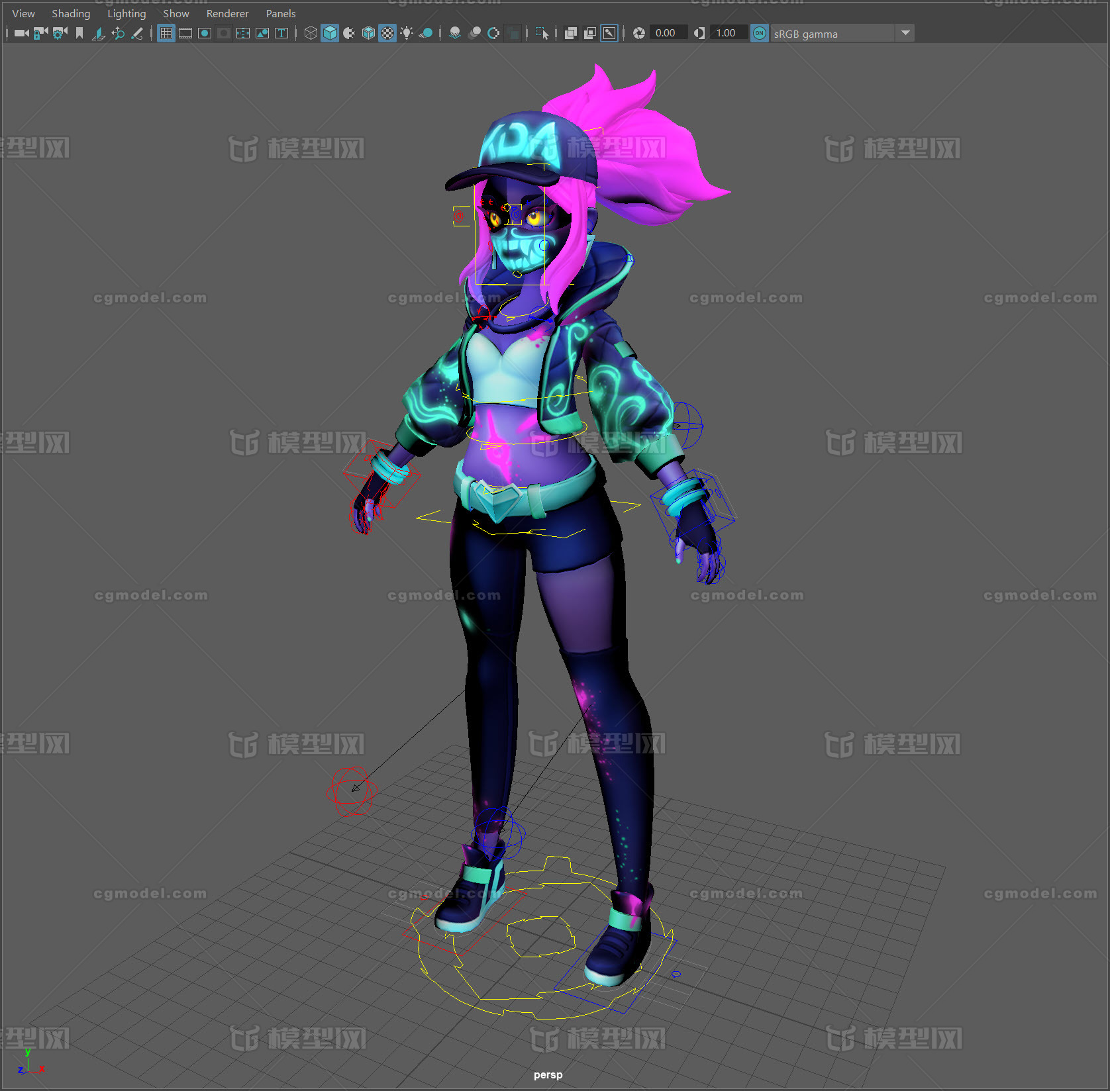
Task: Open the Shading menu
Action: tap(71, 13)
